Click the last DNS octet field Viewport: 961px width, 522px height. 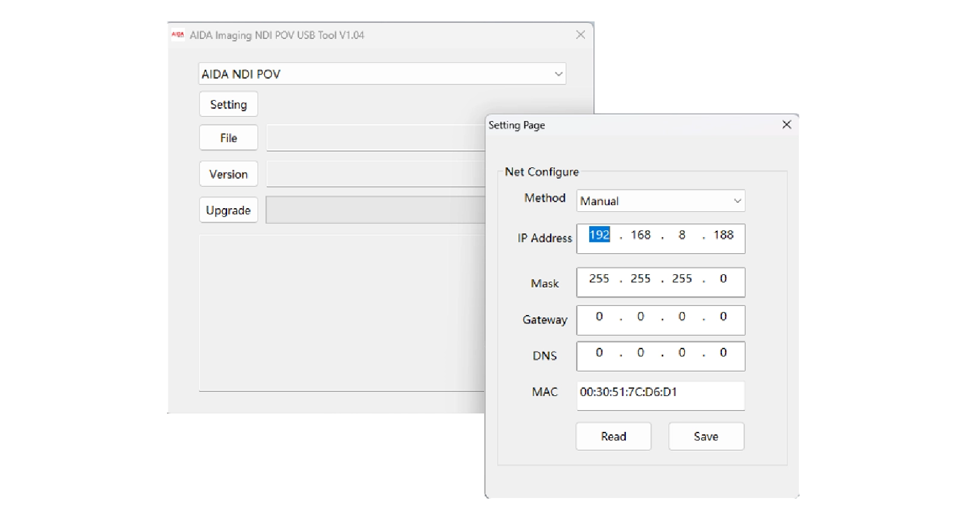(x=723, y=352)
